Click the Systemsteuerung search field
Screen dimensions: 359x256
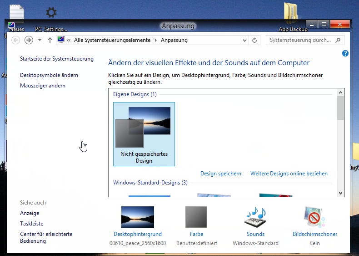305,40
